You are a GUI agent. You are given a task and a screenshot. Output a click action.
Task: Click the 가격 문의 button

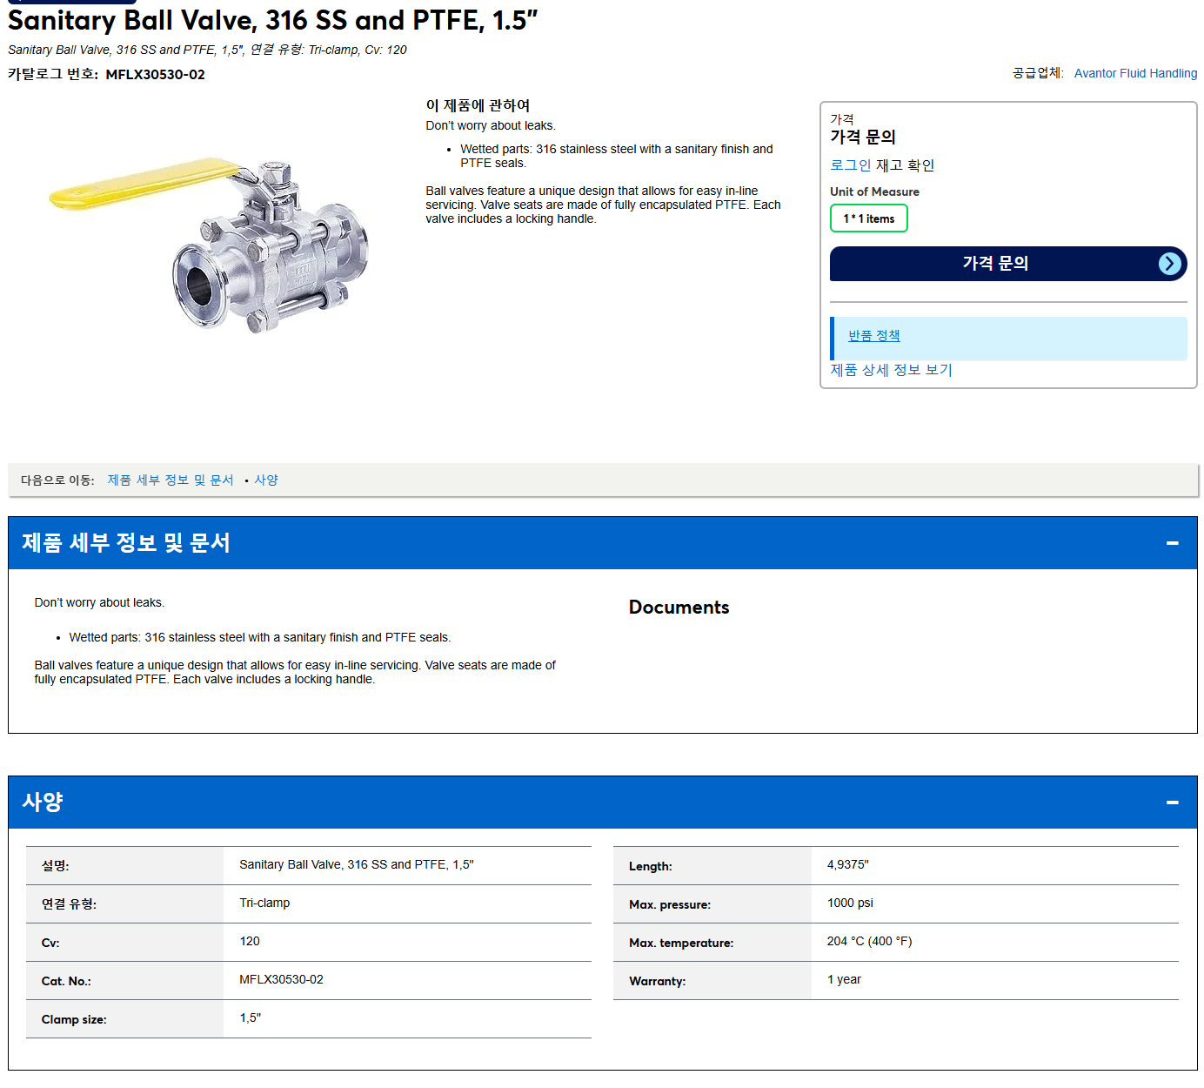(x=1007, y=264)
